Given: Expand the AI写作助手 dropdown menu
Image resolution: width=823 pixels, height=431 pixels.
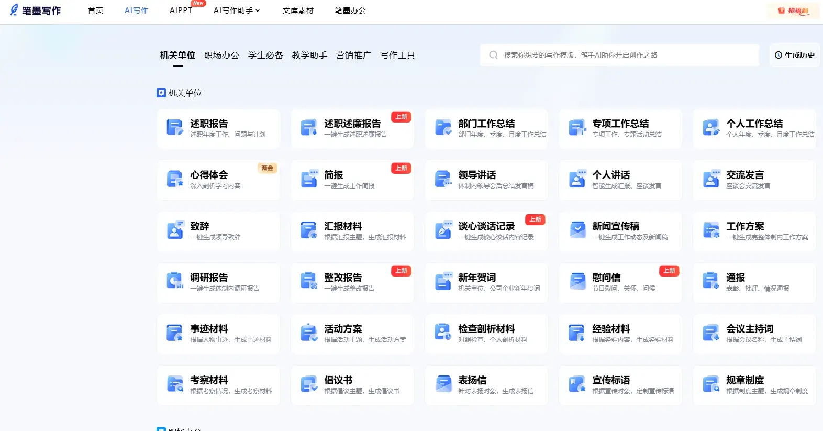Looking at the screenshot, I should [x=236, y=10].
